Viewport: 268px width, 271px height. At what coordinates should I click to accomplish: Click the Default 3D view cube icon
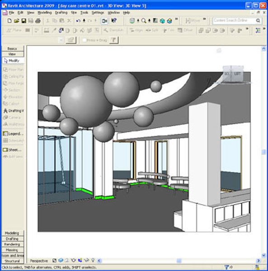(162, 21)
